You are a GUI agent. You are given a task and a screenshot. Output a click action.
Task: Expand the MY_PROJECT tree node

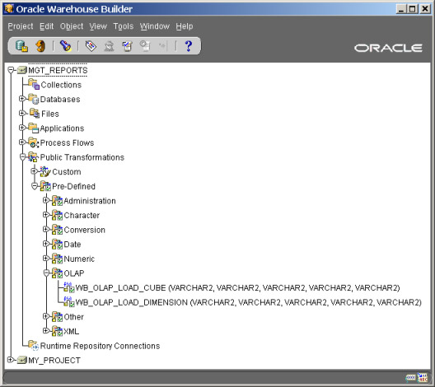point(10,360)
